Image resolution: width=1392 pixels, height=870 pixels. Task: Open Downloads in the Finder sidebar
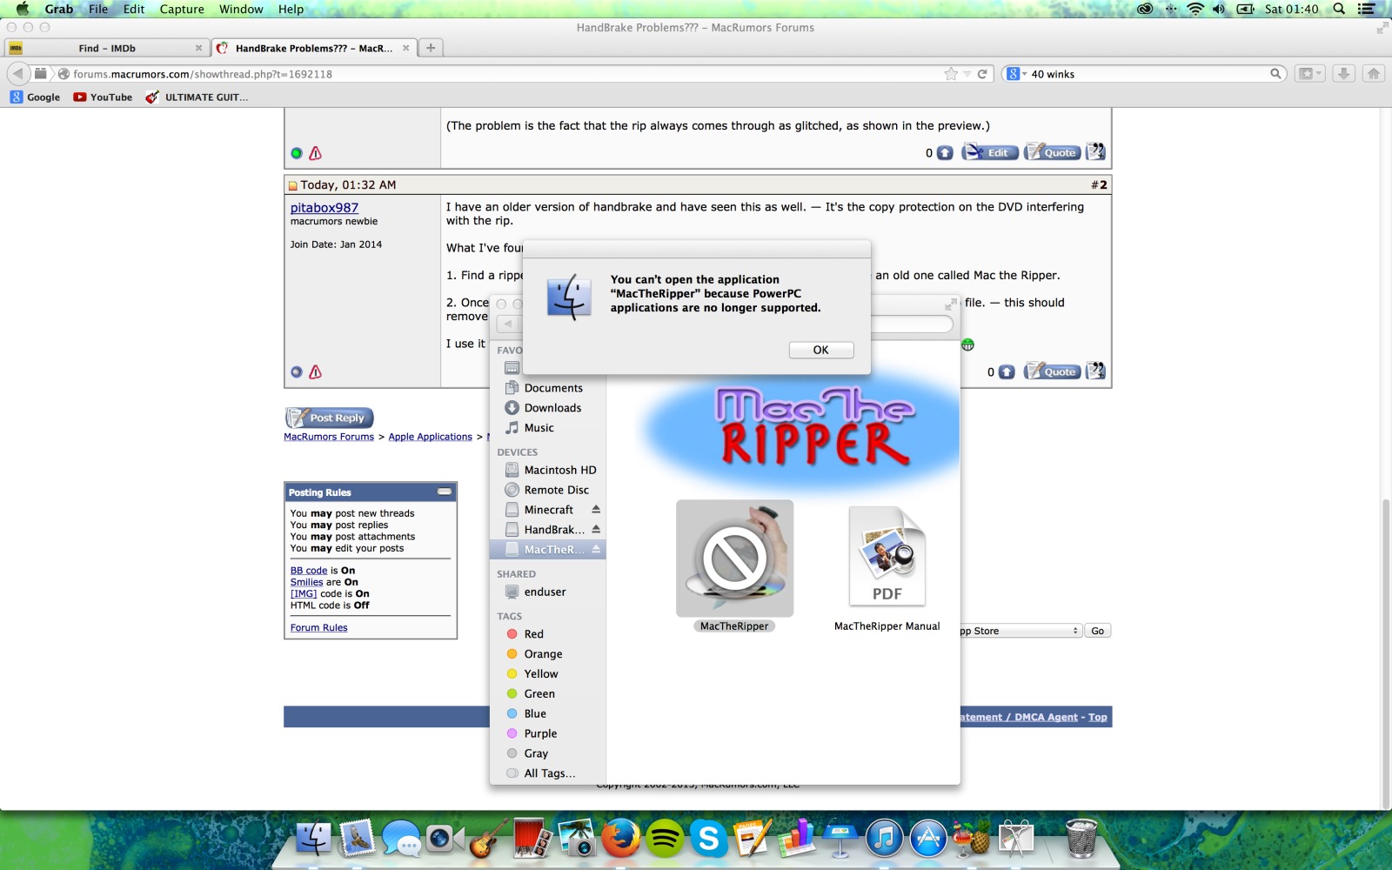coord(552,408)
